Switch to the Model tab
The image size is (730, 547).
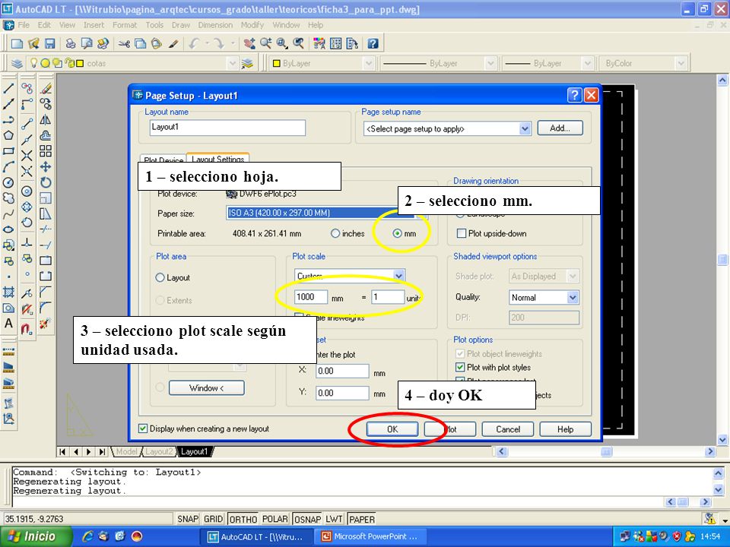point(126,451)
